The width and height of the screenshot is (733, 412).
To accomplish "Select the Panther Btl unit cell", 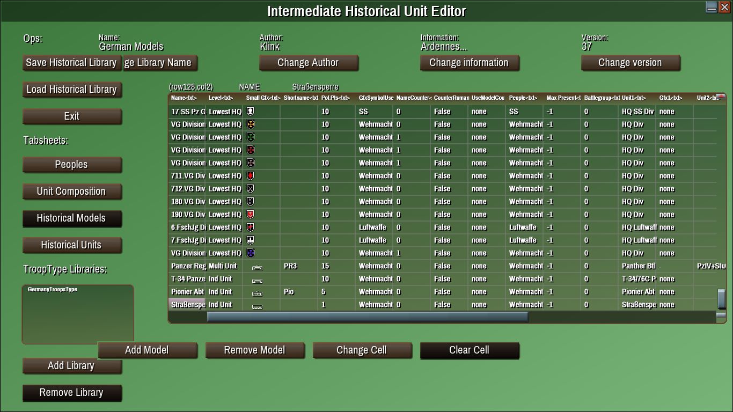I will 637,266.
